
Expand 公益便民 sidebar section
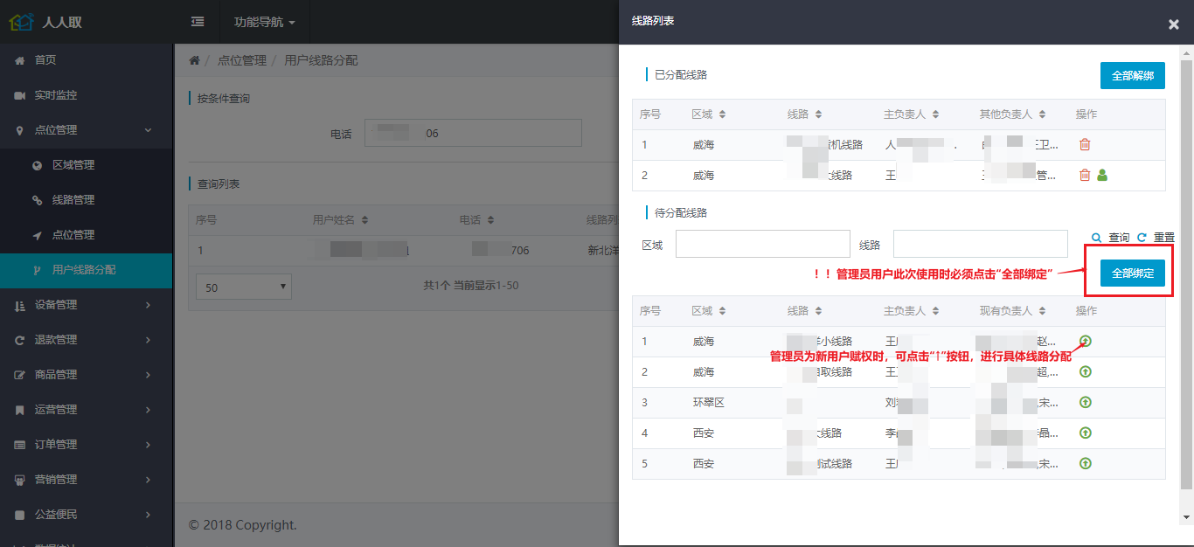[x=87, y=515]
